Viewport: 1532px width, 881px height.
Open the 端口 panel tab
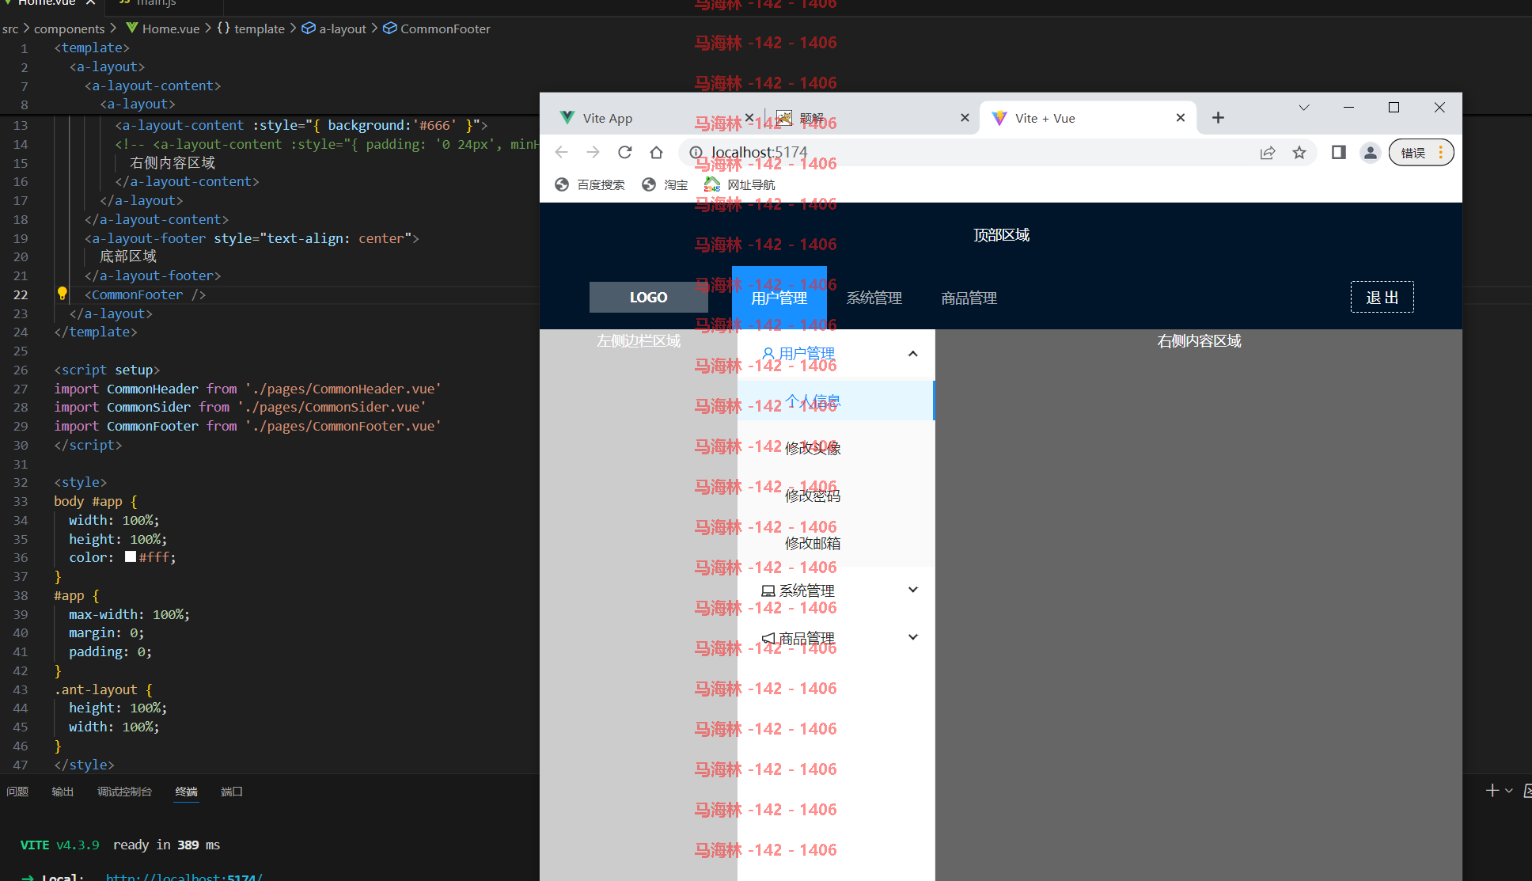pos(232,792)
